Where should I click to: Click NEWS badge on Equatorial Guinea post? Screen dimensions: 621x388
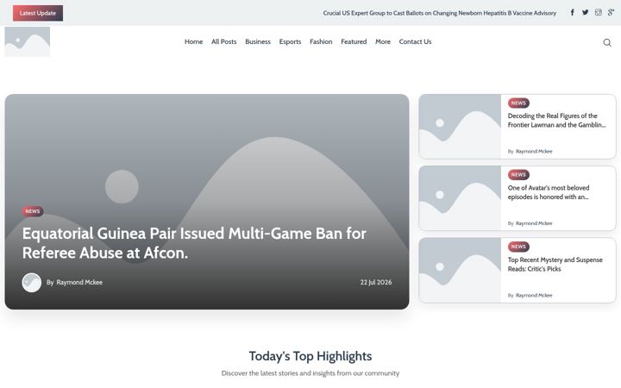tap(33, 211)
